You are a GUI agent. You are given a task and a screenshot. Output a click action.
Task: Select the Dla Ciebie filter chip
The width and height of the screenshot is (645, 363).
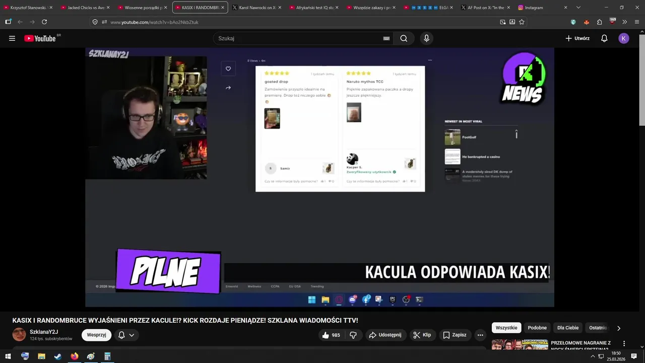tap(568, 328)
